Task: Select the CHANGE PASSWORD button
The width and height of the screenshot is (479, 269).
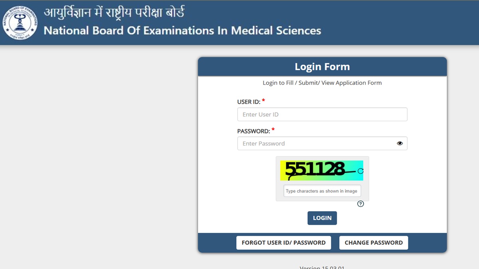Action: (x=374, y=242)
